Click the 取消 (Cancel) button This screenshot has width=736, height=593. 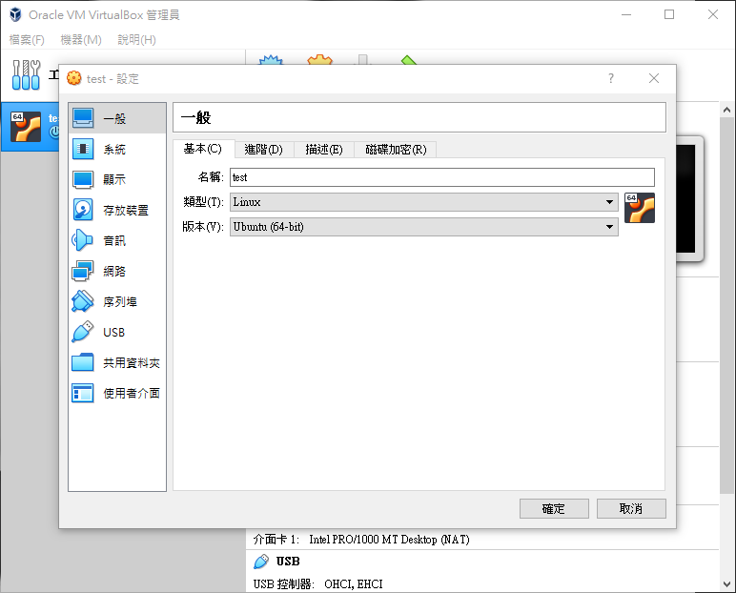coord(631,508)
